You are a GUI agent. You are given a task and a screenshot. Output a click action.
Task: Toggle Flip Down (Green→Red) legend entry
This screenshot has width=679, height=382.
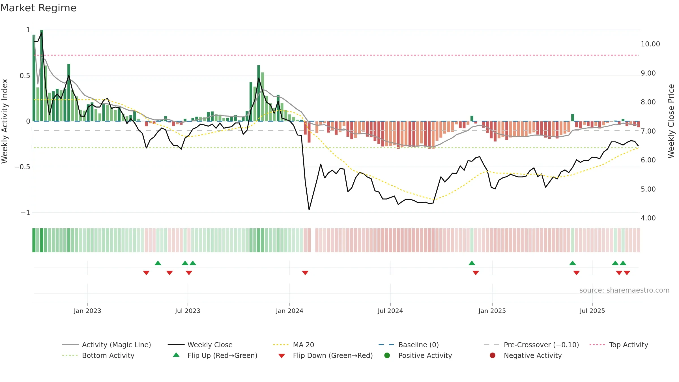point(325,355)
